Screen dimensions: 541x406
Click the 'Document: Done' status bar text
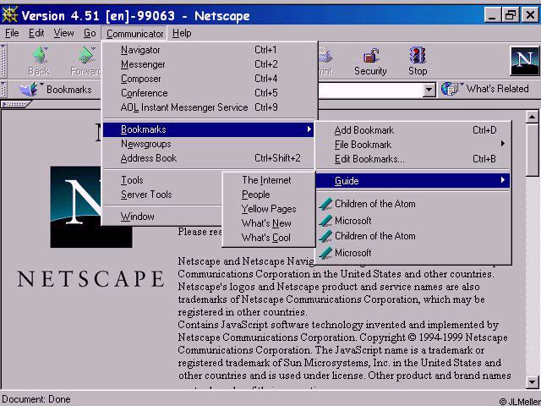tap(36, 399)
